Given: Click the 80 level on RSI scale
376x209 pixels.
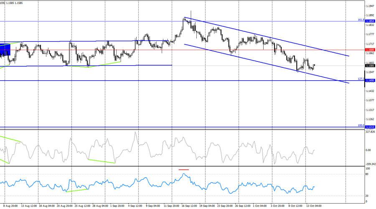Looking at the screenshot, I should tap(367, 174).
